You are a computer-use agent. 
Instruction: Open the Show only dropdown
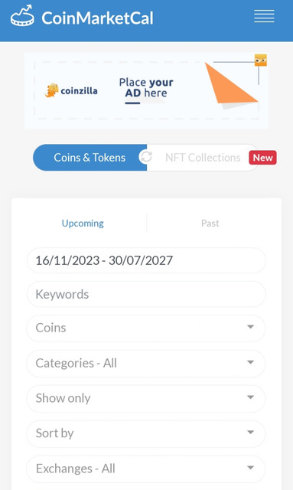pos(146,398)
